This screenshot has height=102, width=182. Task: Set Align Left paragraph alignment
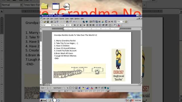click(x=84, y=25)
